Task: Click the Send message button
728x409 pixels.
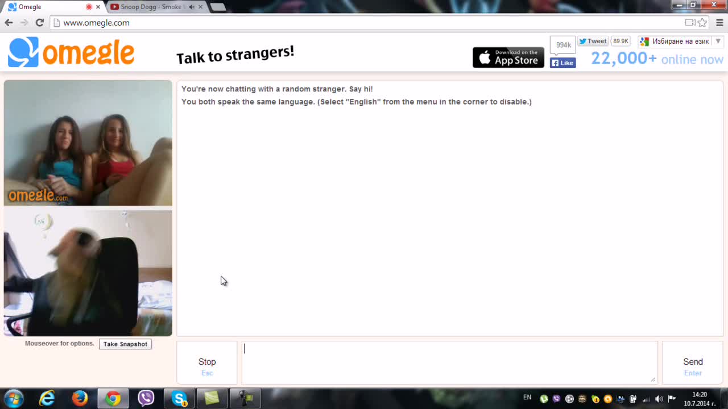Action: 693,362
